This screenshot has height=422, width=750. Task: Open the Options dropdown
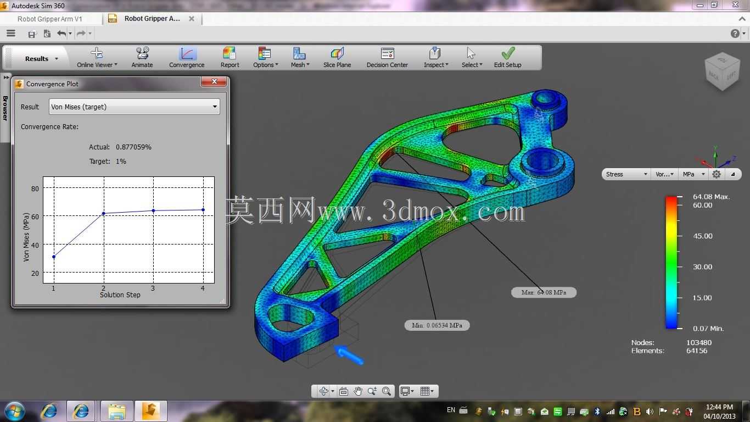(x=265, y=58)
